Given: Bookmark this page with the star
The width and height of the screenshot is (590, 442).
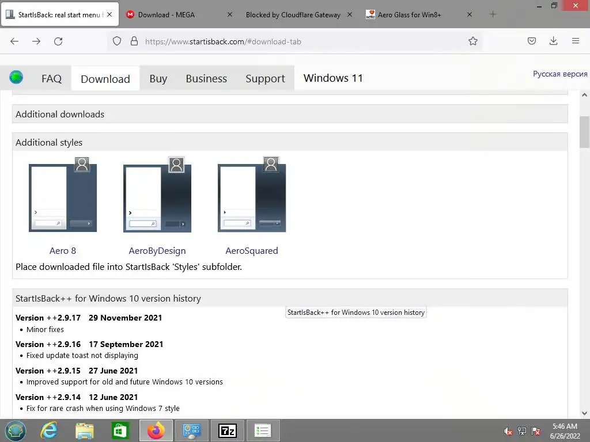Looking at the screenshot, I should [473, 41].
